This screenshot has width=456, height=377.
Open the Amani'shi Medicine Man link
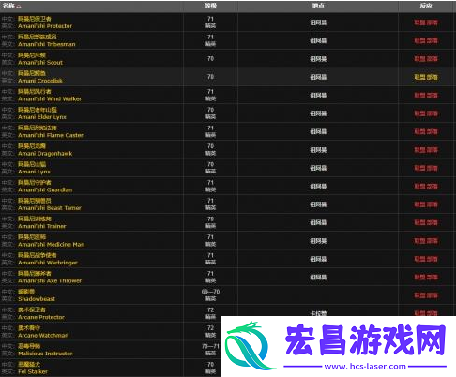click(x=52, y=245)
